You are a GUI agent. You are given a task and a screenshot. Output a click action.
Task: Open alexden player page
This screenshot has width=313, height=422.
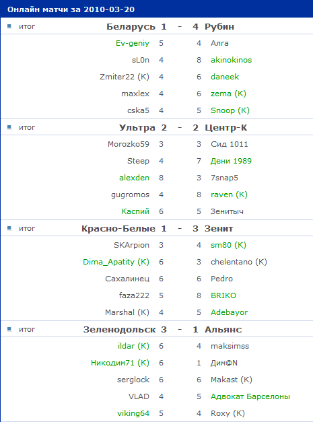coord(135,178)
